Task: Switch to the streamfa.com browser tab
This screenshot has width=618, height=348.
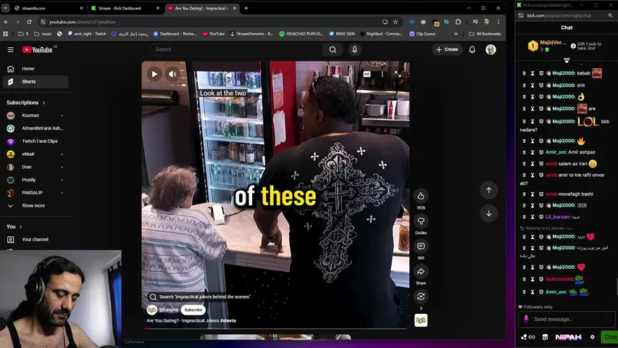Action: coord(47,8)
